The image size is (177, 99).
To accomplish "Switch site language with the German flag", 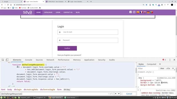I will [x=148, y=12].
